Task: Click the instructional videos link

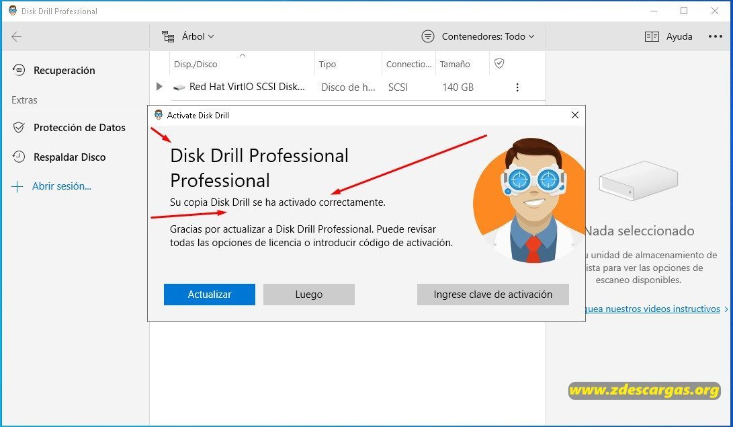Action: tap(652, 309)
